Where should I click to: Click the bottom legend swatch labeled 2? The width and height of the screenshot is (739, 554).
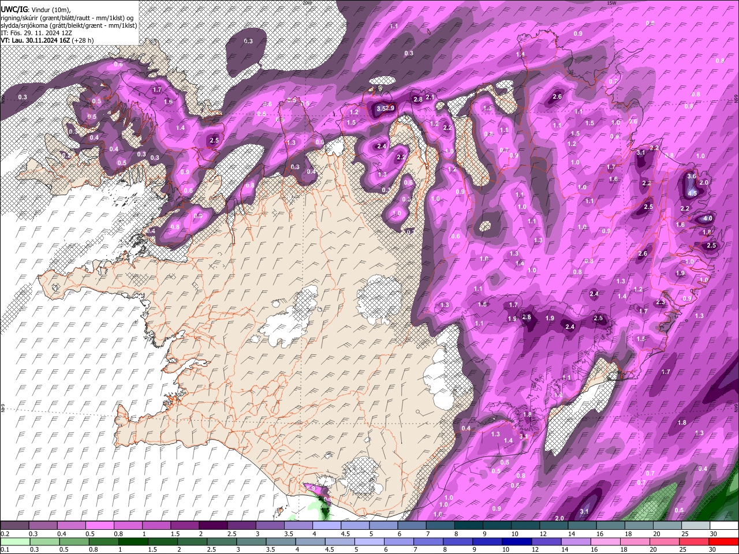[x=192, y=541]
